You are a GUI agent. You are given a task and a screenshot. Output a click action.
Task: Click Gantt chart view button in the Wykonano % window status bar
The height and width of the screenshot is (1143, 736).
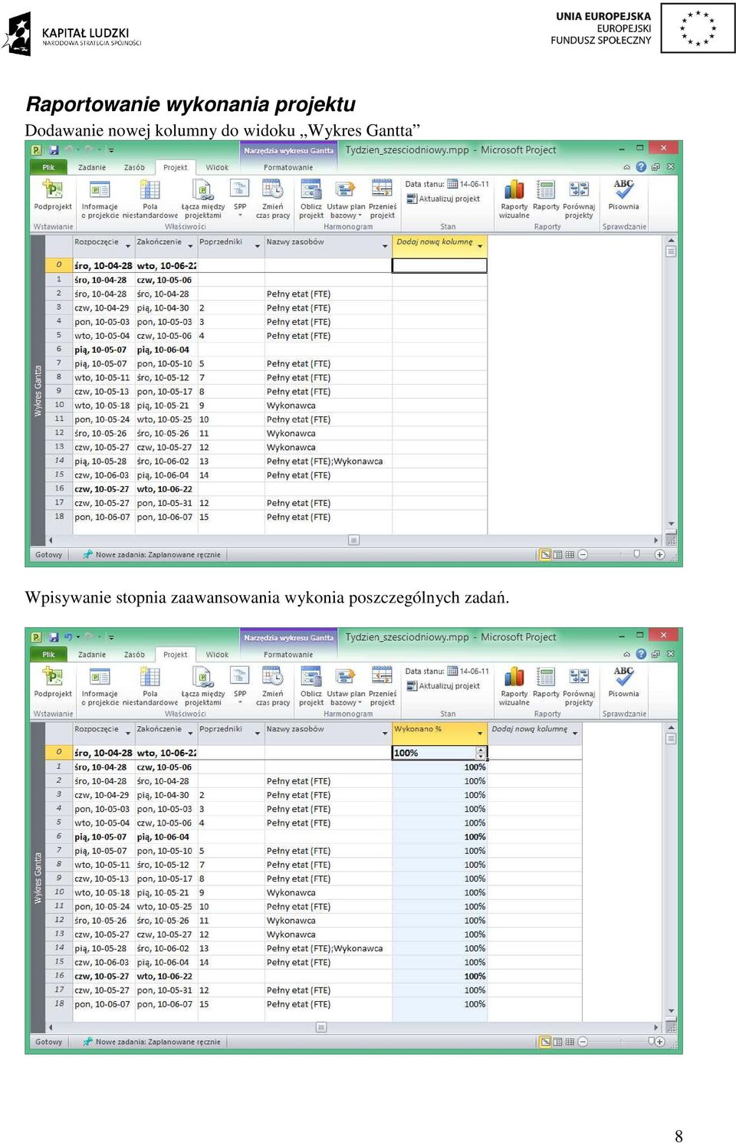(545, 1042)
